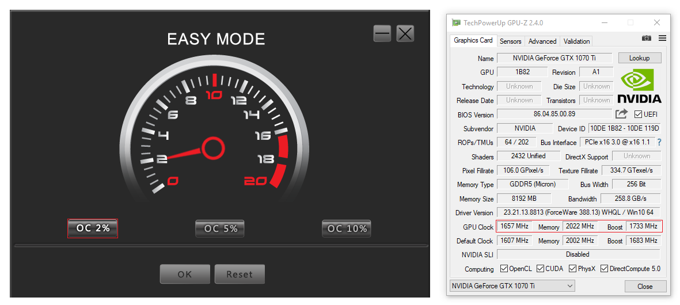The image size is (680, 305).
Task: Click the Driver Version field
Action: coord(579,213)
